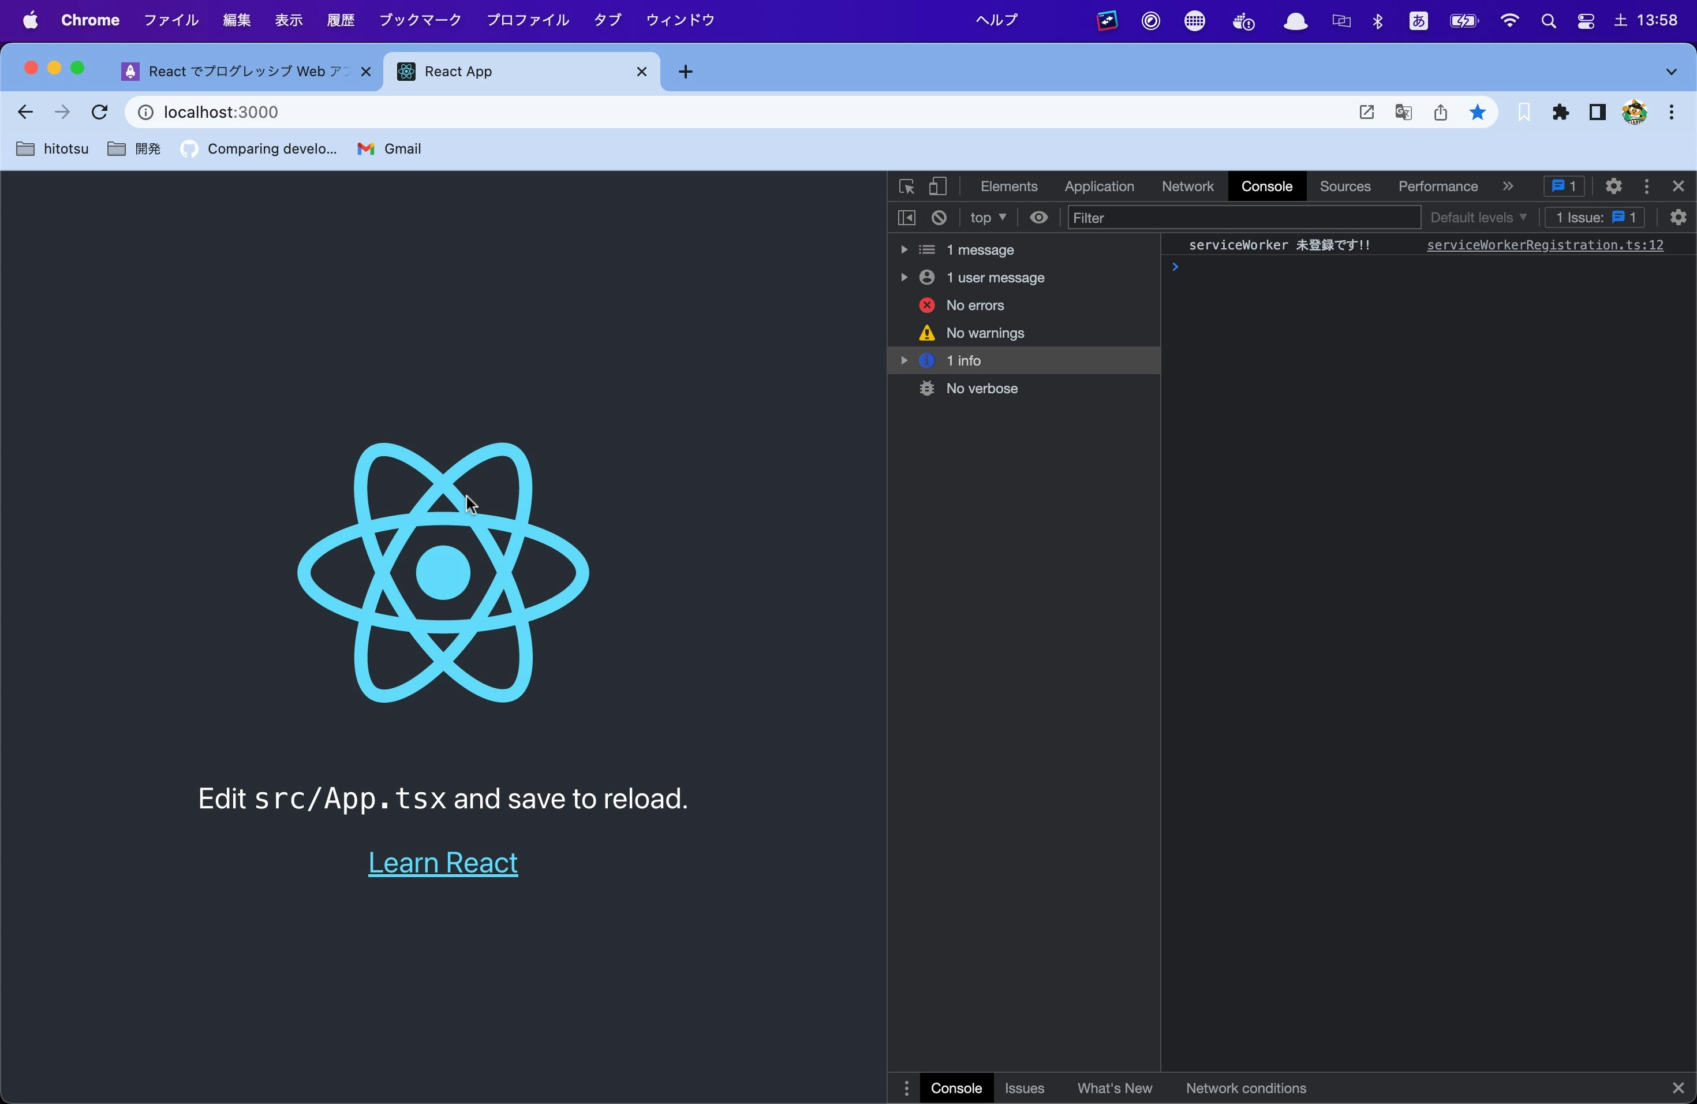Click the bookmark star in the address bar

click(1478, 112)
